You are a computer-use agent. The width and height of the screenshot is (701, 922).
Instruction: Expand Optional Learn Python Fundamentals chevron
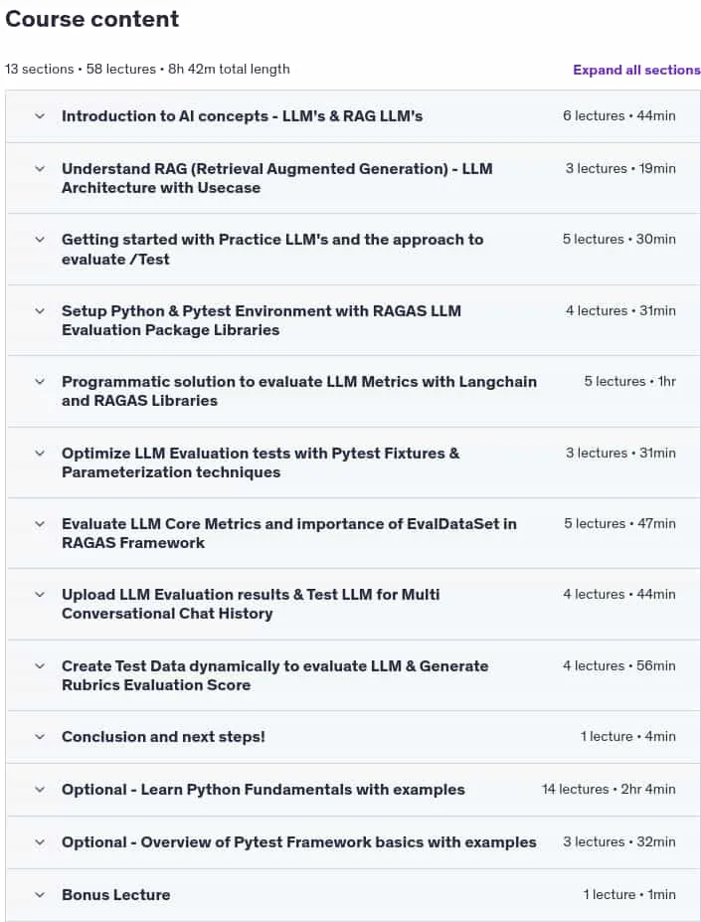pyautogui.click(x=40, y=789)
